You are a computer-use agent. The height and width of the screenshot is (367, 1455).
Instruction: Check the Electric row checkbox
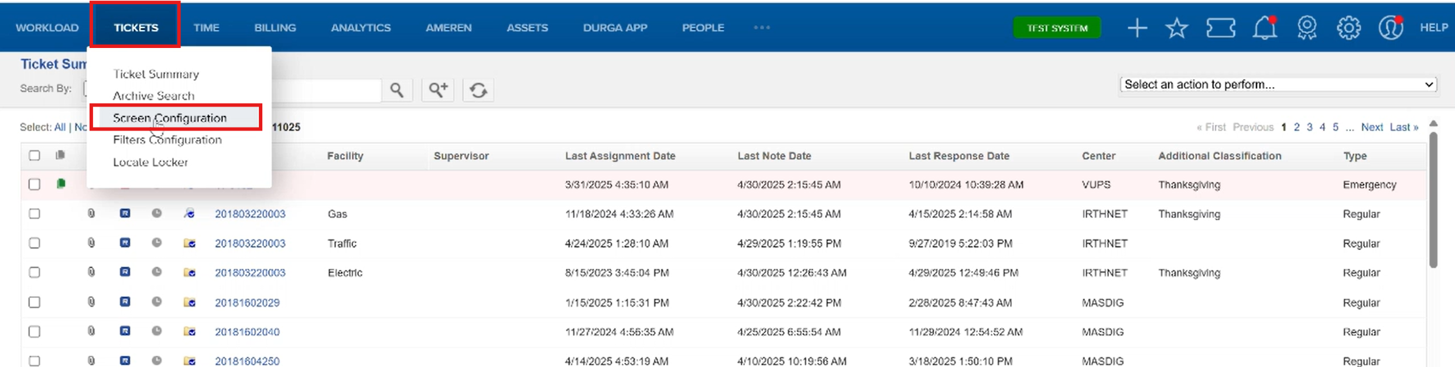[x=35, y=273]
